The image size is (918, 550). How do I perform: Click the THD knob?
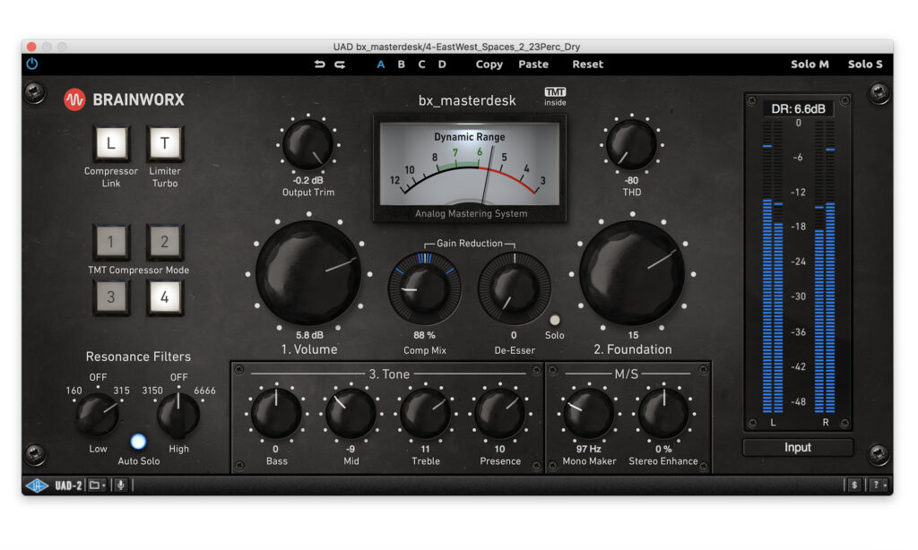[x=631, y=144]
